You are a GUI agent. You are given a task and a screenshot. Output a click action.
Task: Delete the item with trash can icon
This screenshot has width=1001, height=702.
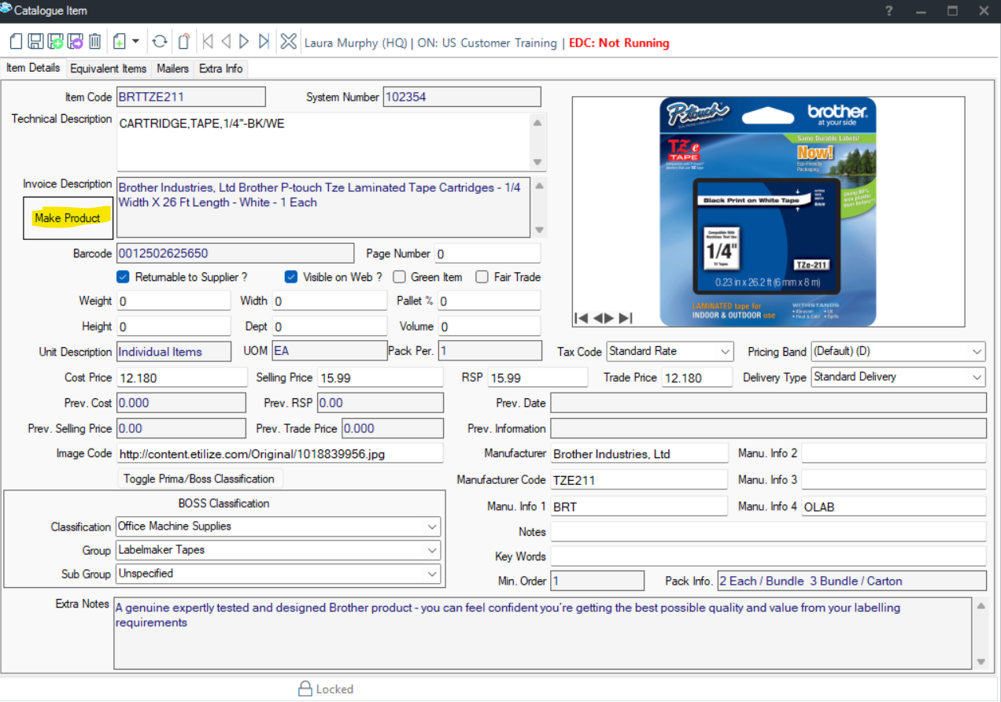pyautogui.click(x=94, y=42)
